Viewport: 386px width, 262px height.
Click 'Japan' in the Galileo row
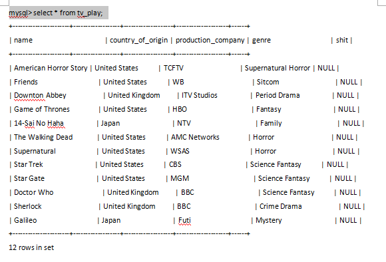click(111, 220)
